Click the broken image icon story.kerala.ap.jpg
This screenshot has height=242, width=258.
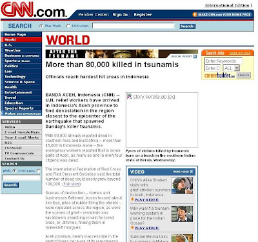coord(129,97)
